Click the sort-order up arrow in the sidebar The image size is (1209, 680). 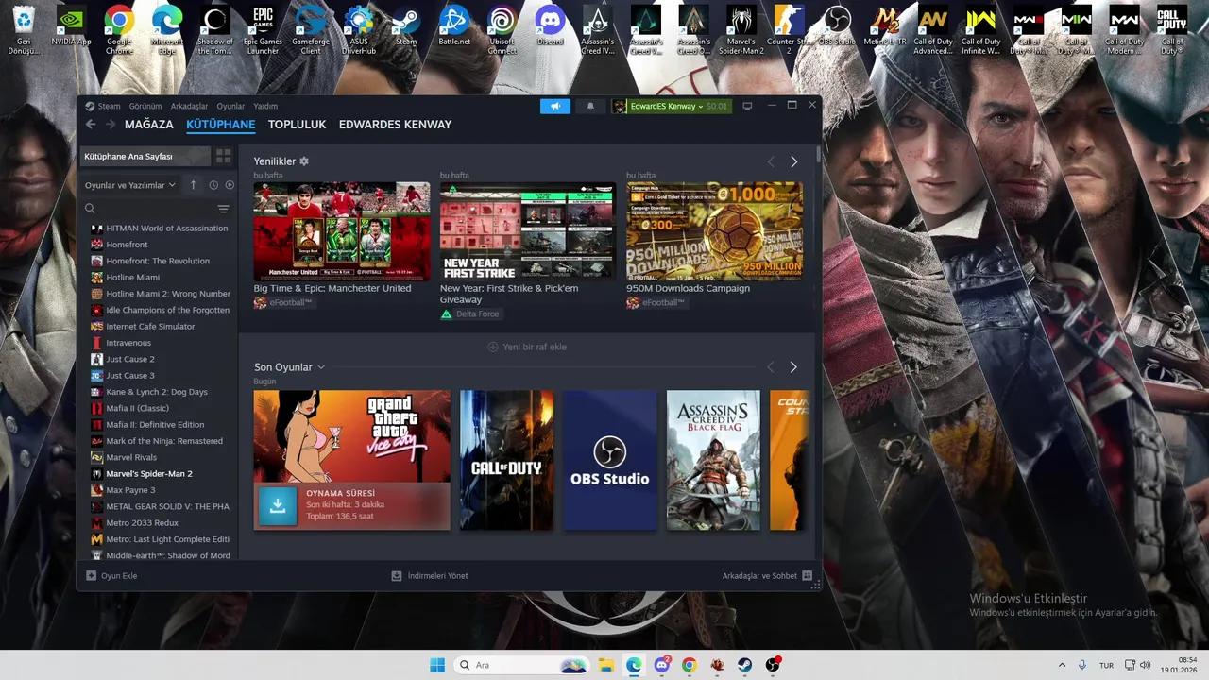tap(193, 185)
